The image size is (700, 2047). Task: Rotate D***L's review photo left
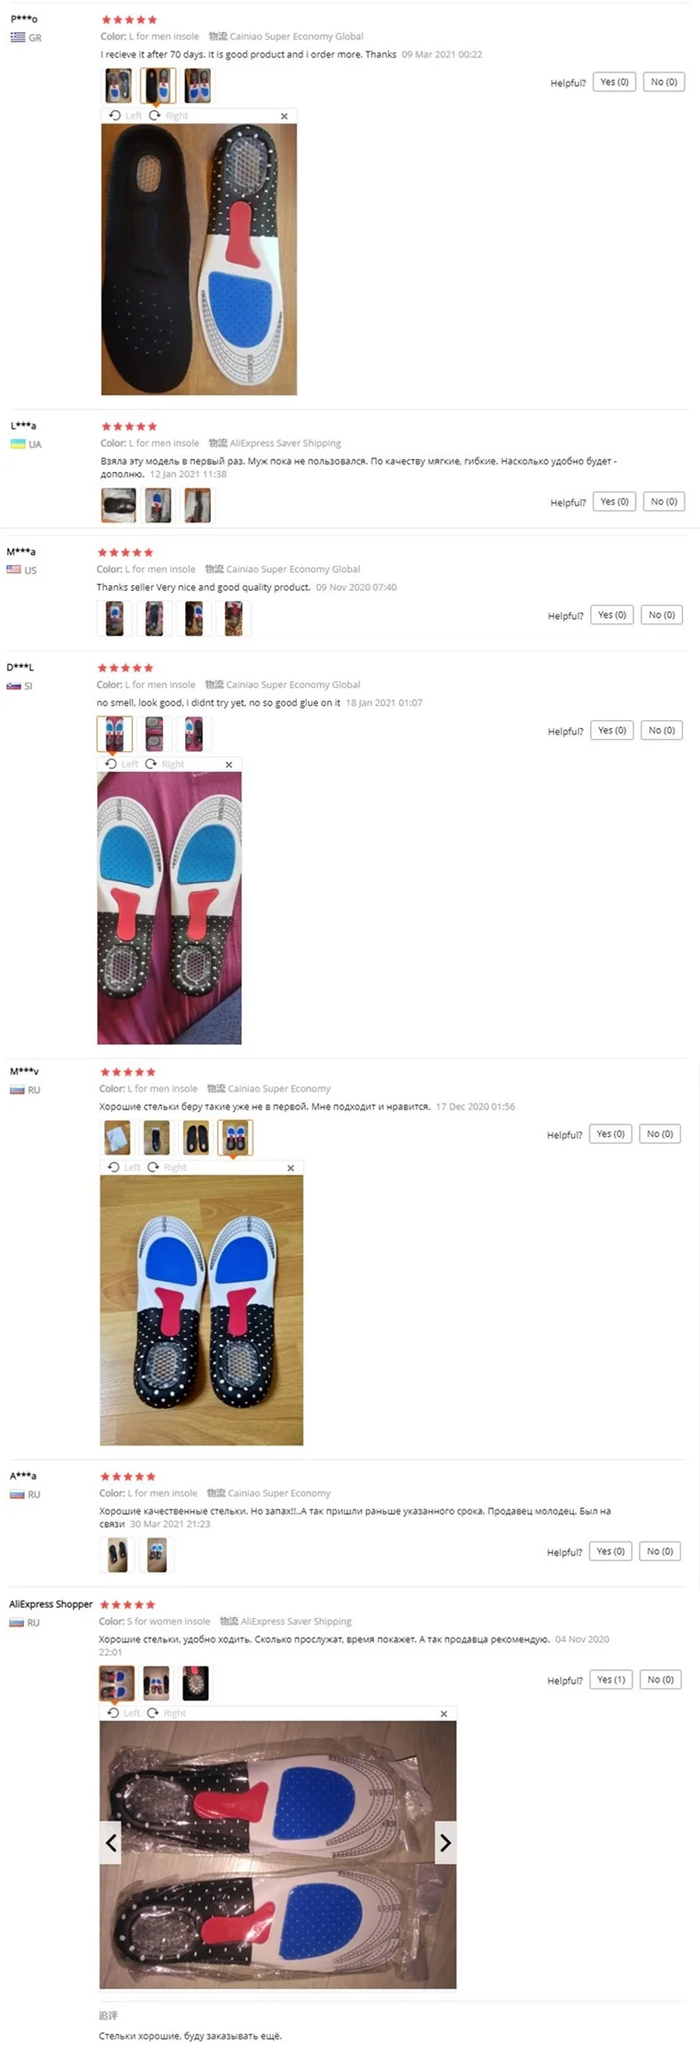pos(121,765)
